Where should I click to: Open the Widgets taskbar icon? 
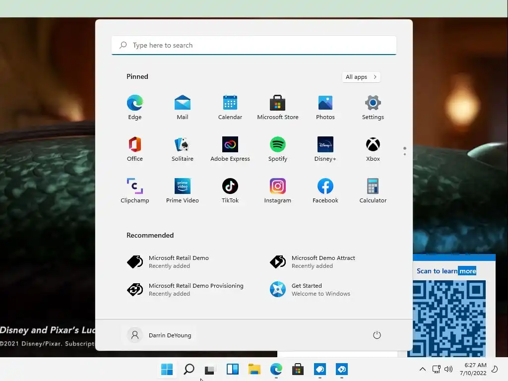[x=233, y=369]
